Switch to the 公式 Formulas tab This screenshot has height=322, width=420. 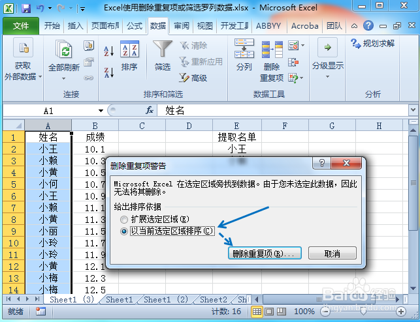(x=135, y=26)
